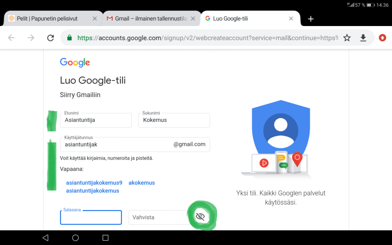Click the green padlock security icon
This screenshot has height=245, width=392.
click(70, 38)
